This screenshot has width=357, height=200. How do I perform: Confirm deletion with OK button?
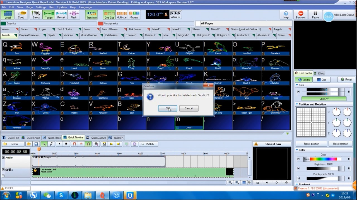pos(168,108)
